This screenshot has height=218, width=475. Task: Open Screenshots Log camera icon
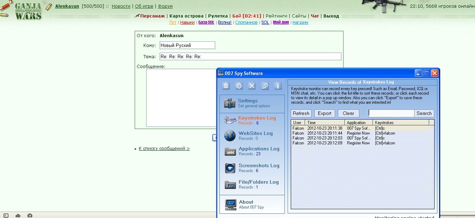pyautogui.click(x=230, y=168)
